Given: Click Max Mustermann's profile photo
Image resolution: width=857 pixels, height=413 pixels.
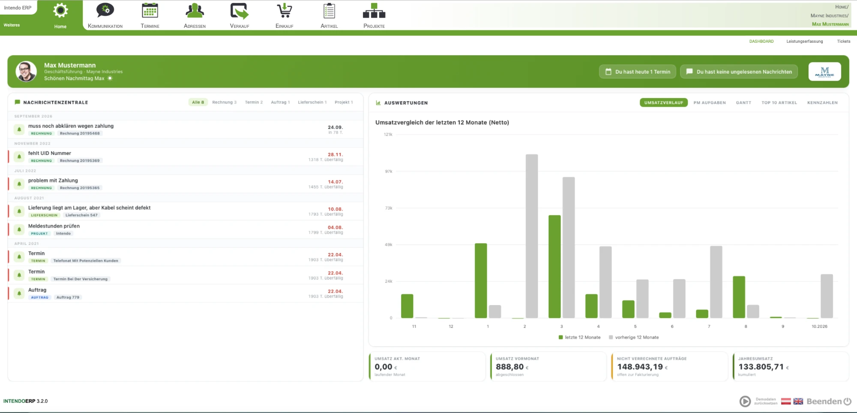Looking at the screenshot, I should tap(26, 71).
